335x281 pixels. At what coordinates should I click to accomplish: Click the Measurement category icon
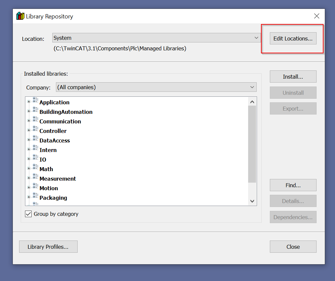coord(36,176)
